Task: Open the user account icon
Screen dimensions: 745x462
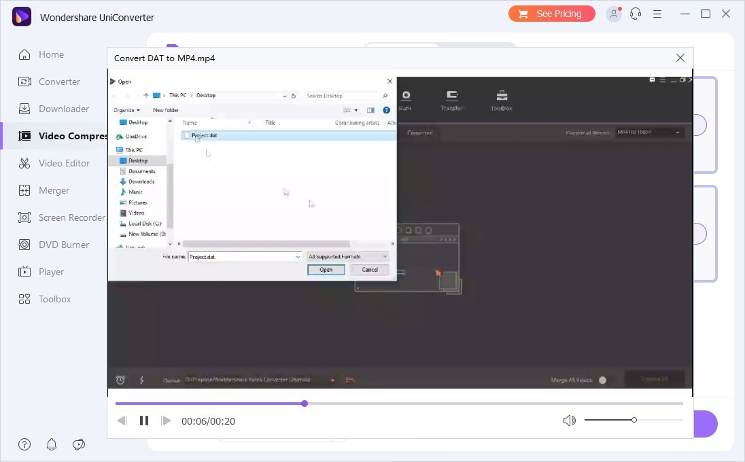Action: (614, 14)
